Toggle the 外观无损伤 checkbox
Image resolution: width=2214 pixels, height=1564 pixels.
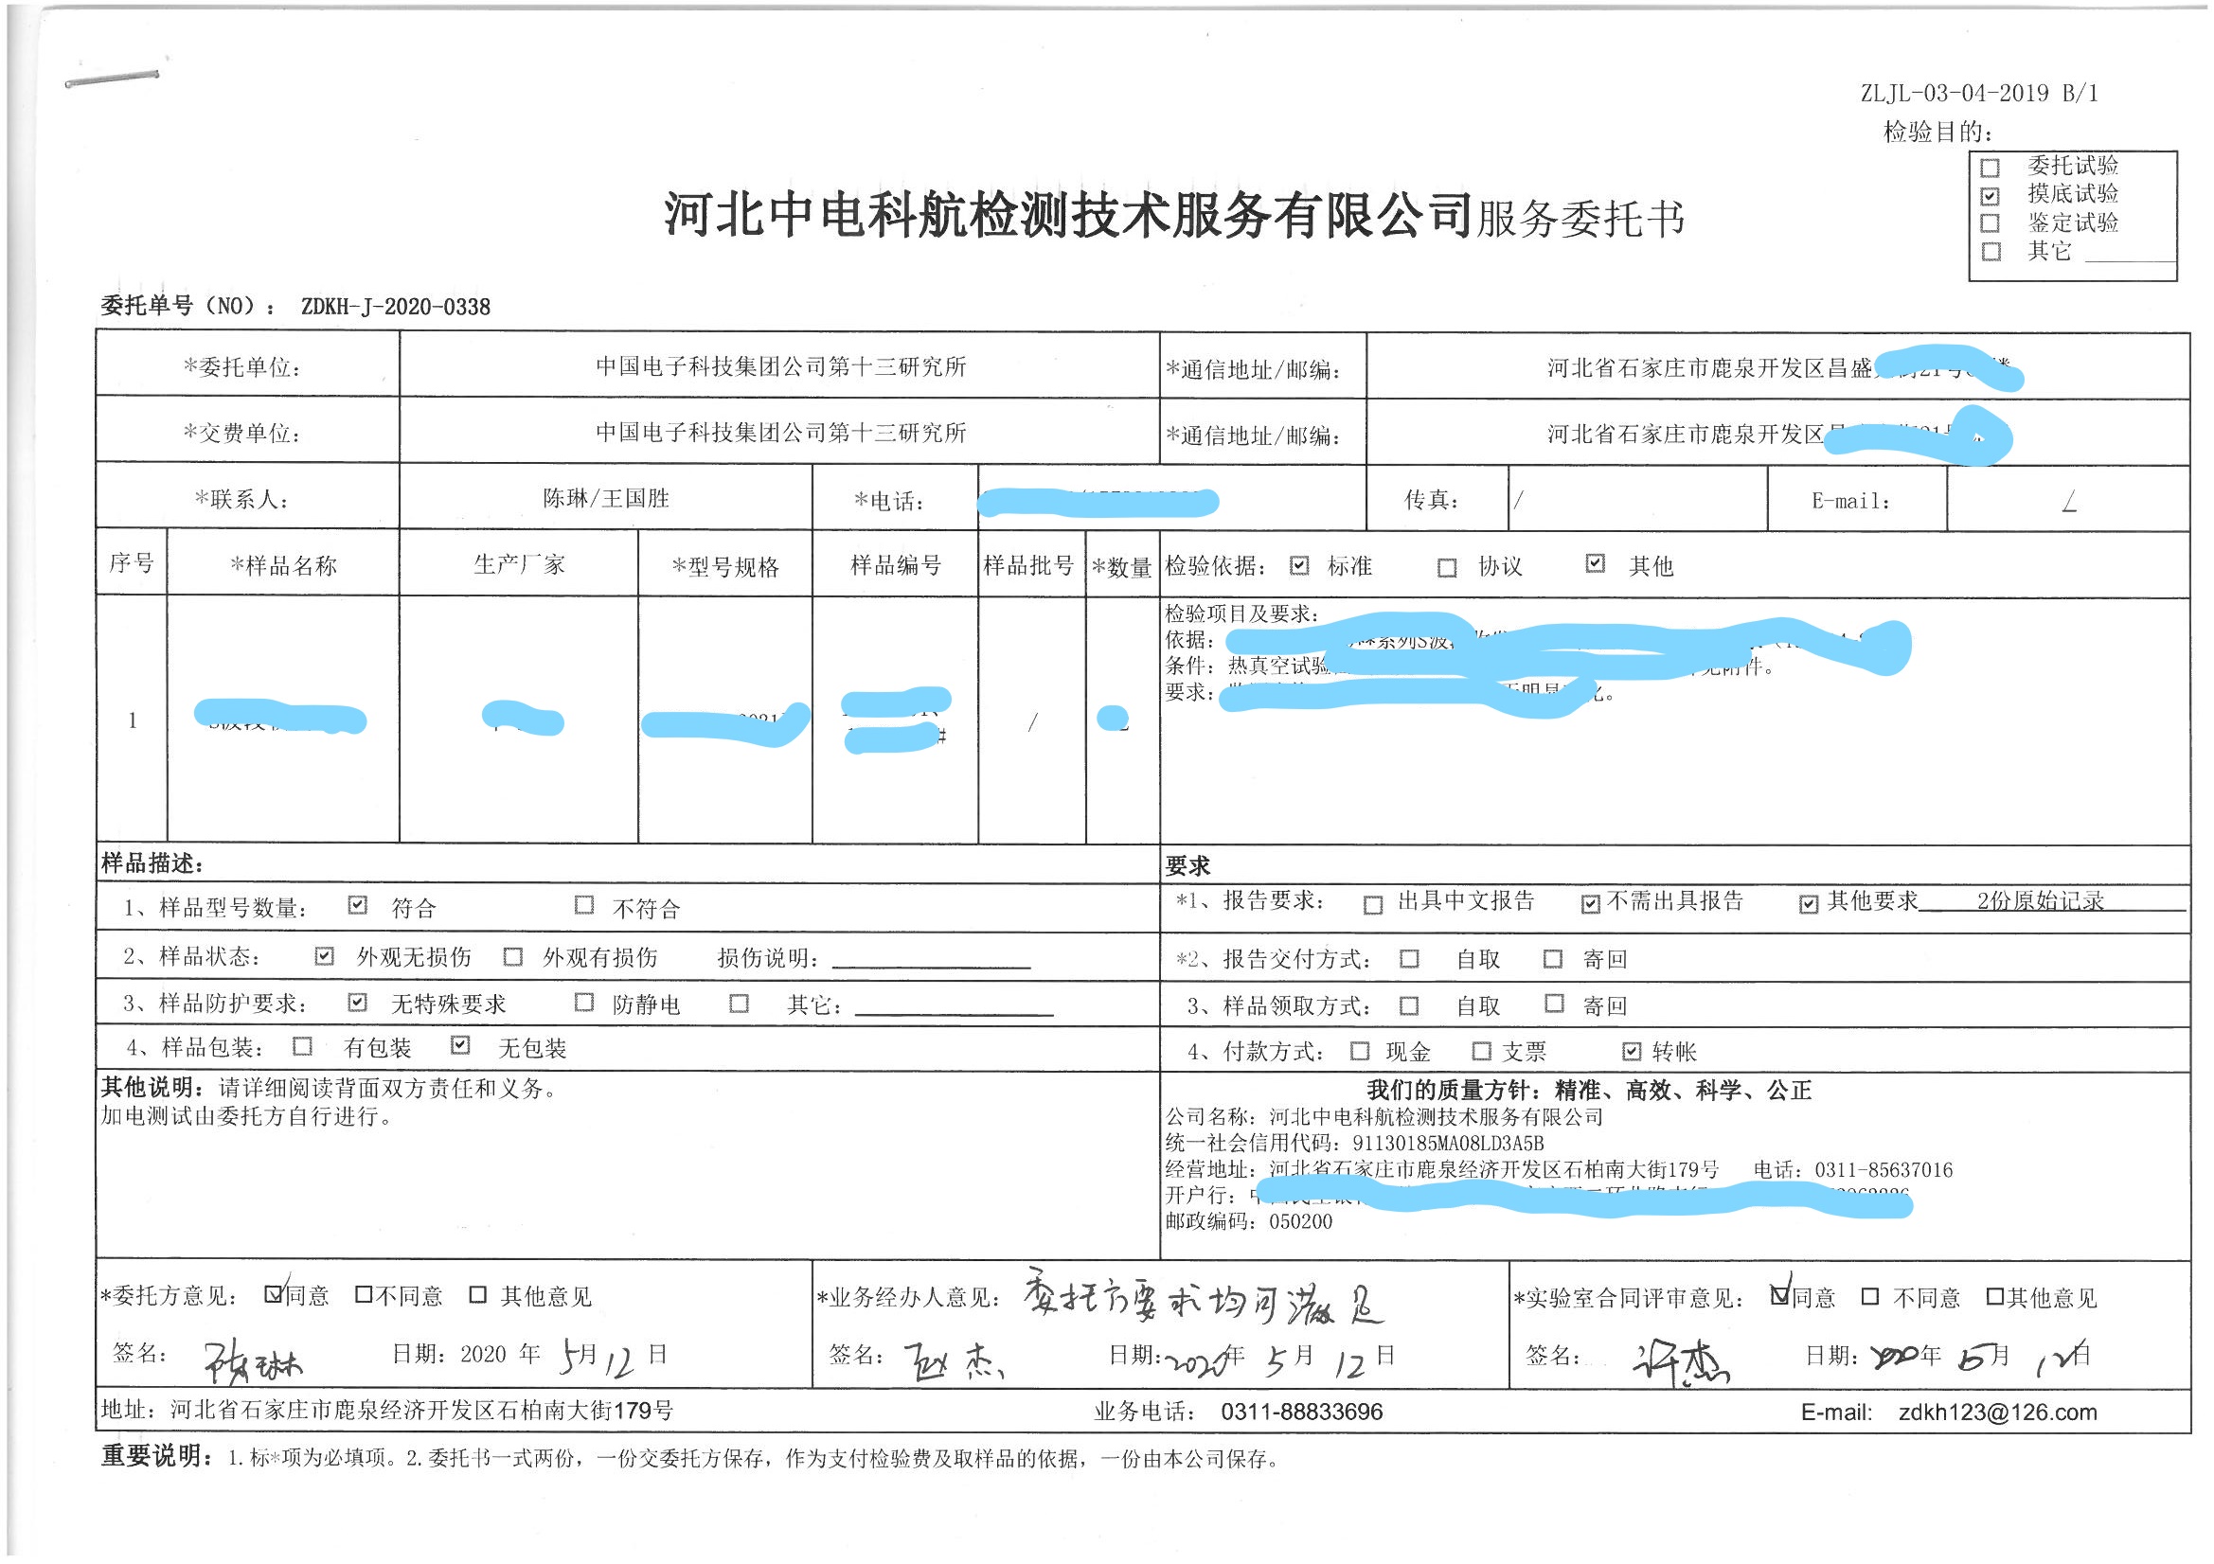pyautogui.click(x=324, y=955)
